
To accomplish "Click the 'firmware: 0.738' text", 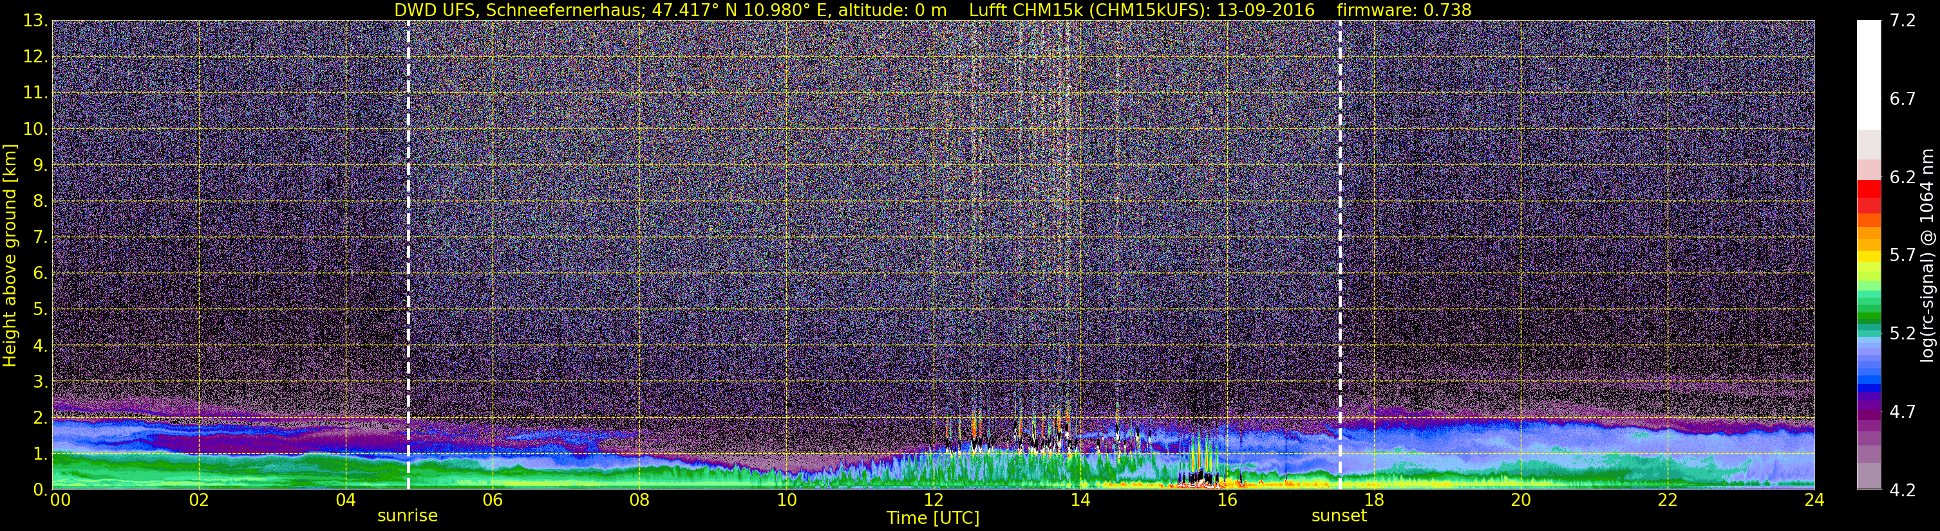I will (1404, 10).
